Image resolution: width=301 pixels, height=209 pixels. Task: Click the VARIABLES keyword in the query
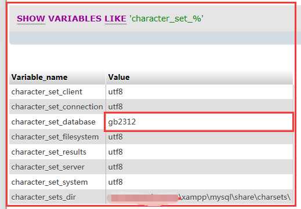75,19
